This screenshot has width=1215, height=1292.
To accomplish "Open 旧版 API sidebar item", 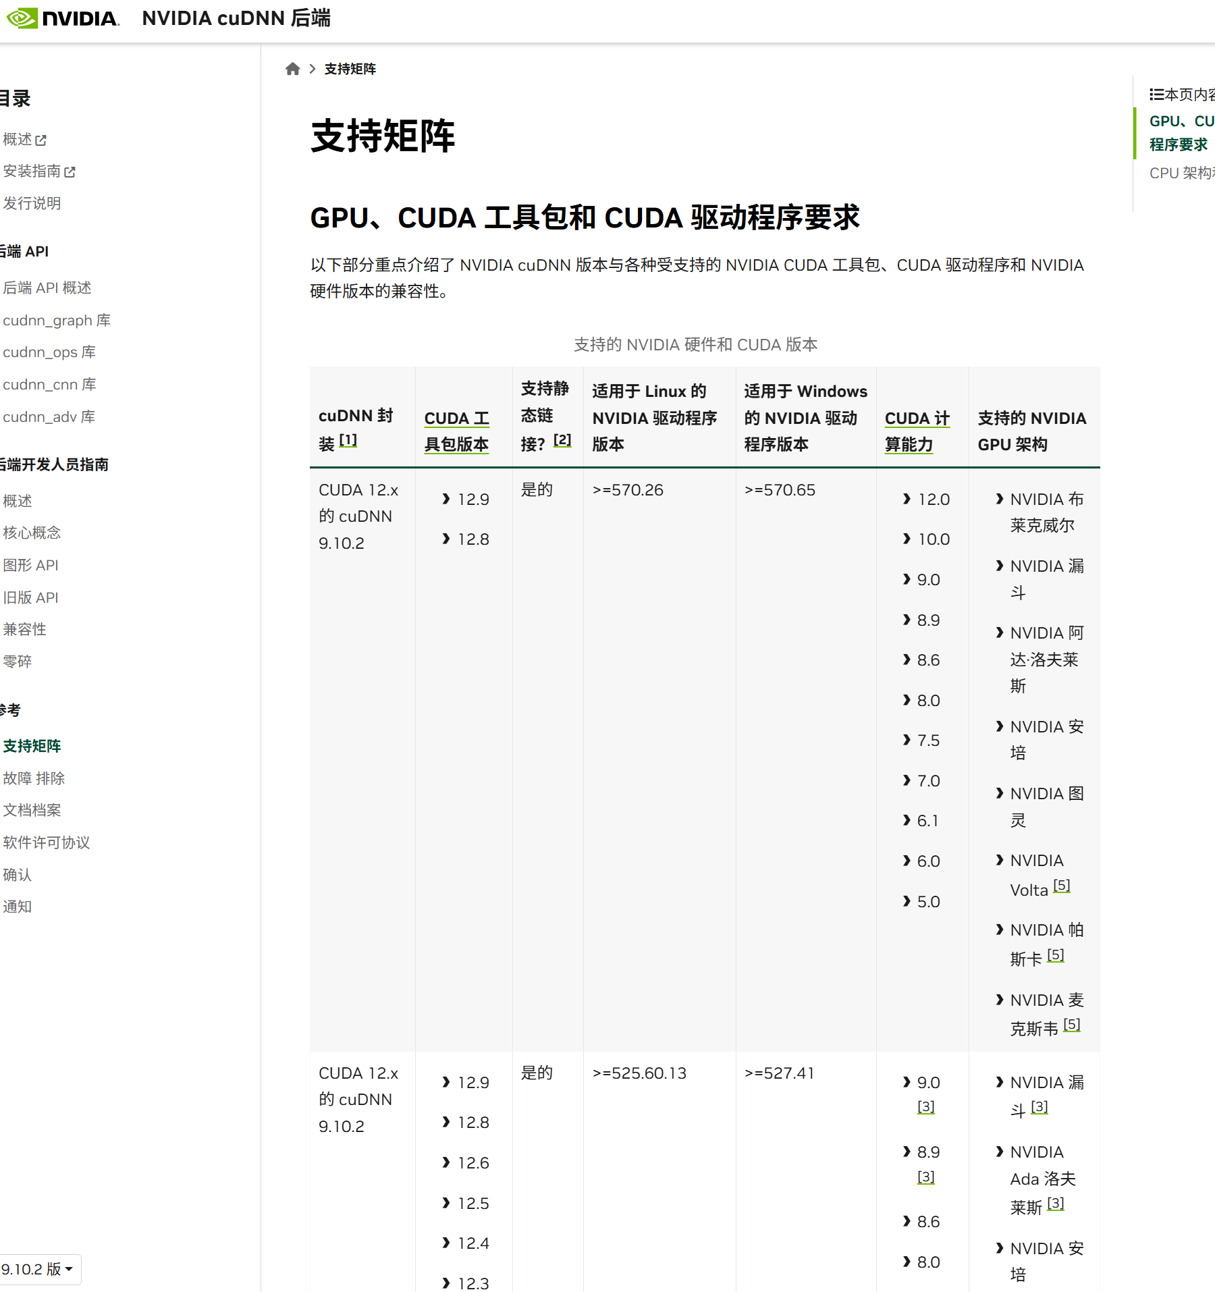I will click(30, 598).
